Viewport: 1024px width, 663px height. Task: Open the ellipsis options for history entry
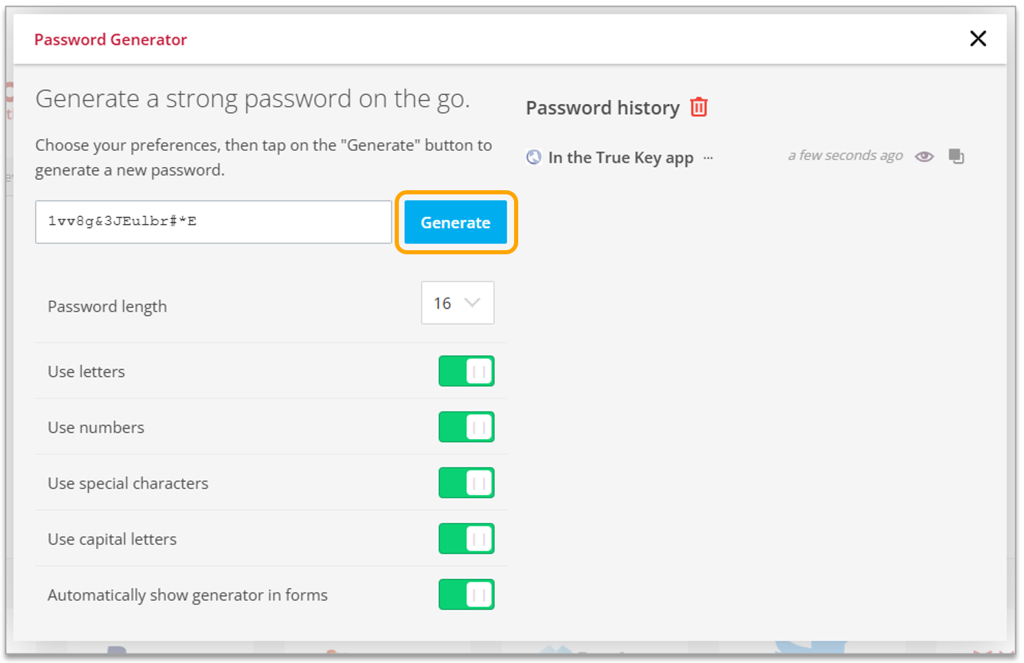(708, 159)
